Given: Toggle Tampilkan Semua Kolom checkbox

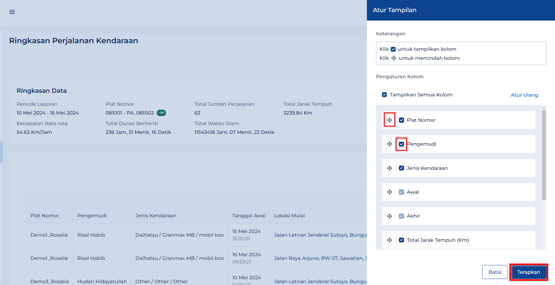Looking at the screenshot, I should coord(384,95).
